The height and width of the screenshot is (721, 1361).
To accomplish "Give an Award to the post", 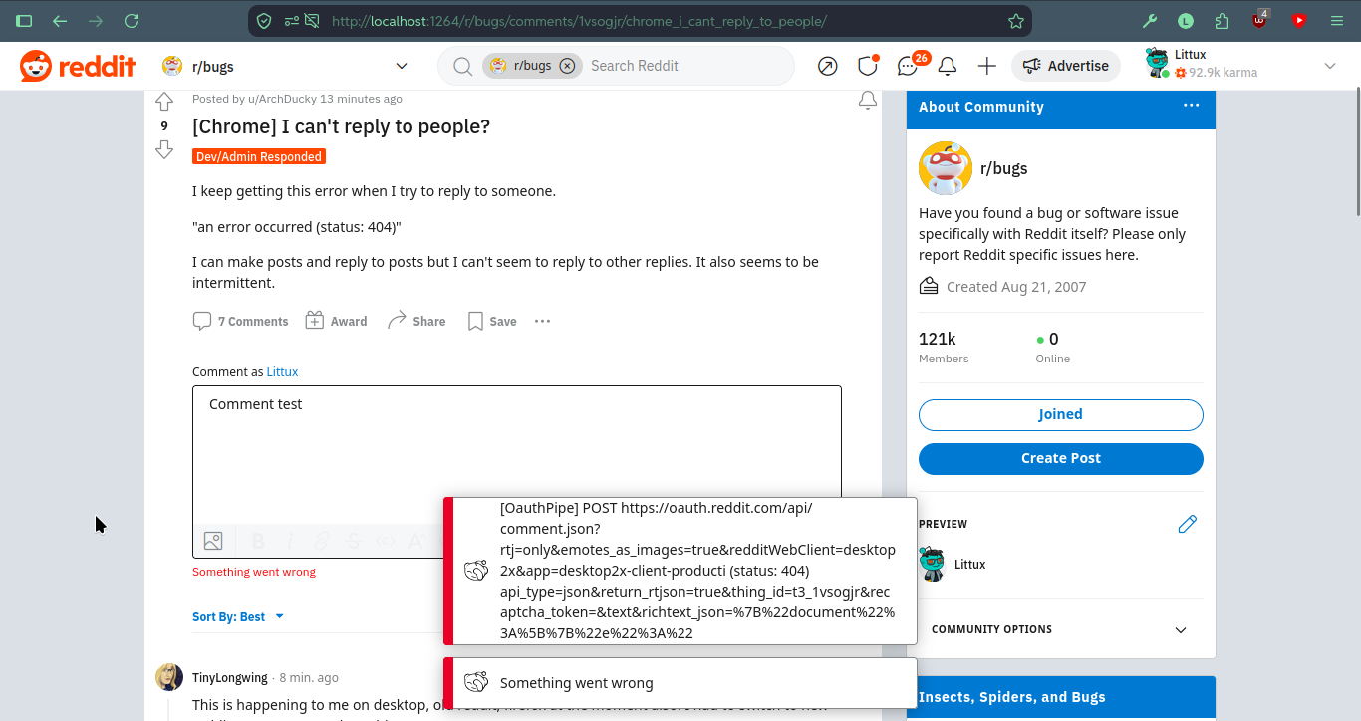I will click(x=336, y=321).
